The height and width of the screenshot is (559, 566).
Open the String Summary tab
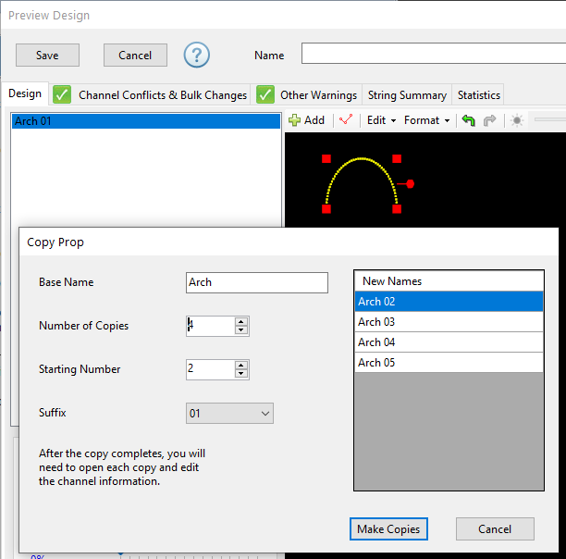[407, 94]
